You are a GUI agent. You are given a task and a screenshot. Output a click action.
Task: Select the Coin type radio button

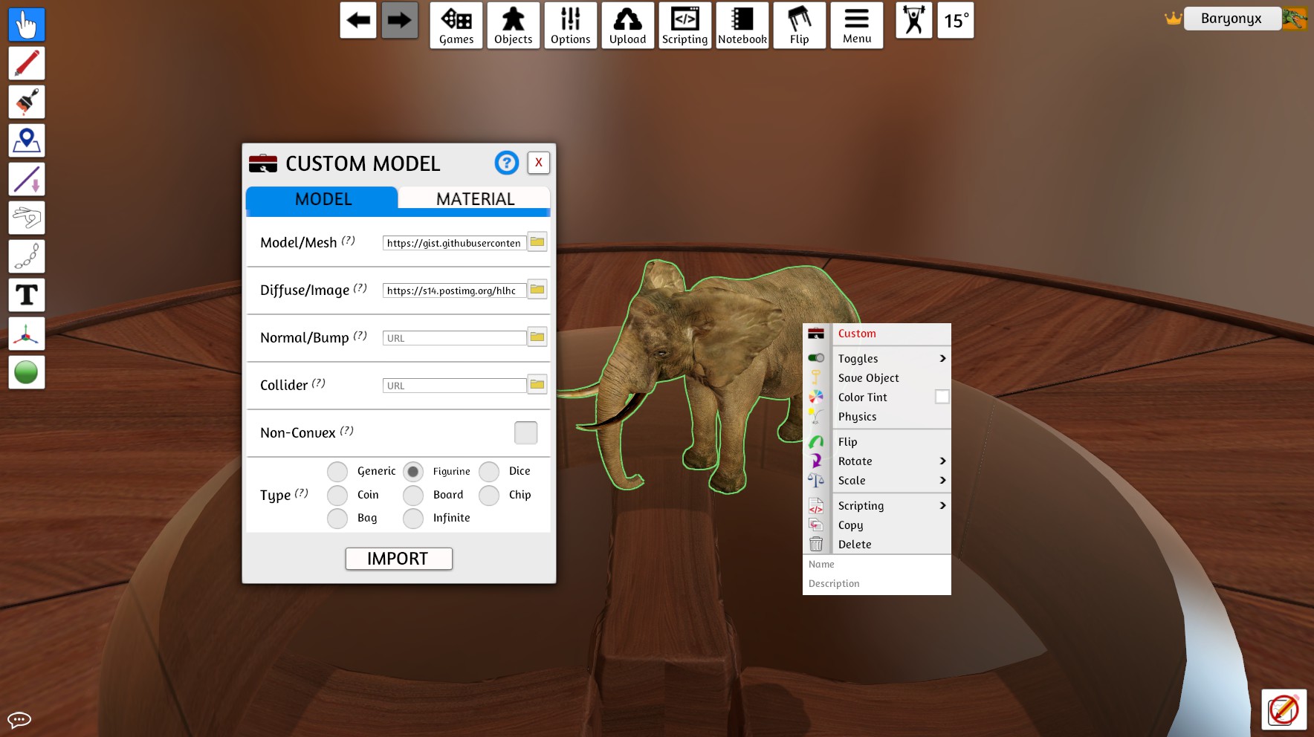(337, 495)
